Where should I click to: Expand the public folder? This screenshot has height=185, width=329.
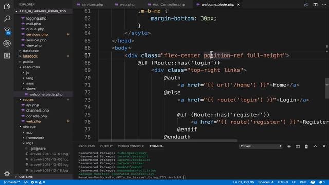[x=28, y=62]
